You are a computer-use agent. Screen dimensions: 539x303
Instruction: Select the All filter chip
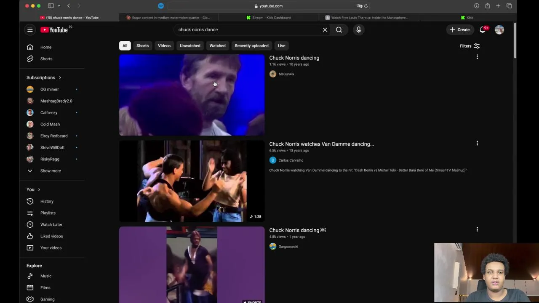pyautogui.click(x=125, y=45)
